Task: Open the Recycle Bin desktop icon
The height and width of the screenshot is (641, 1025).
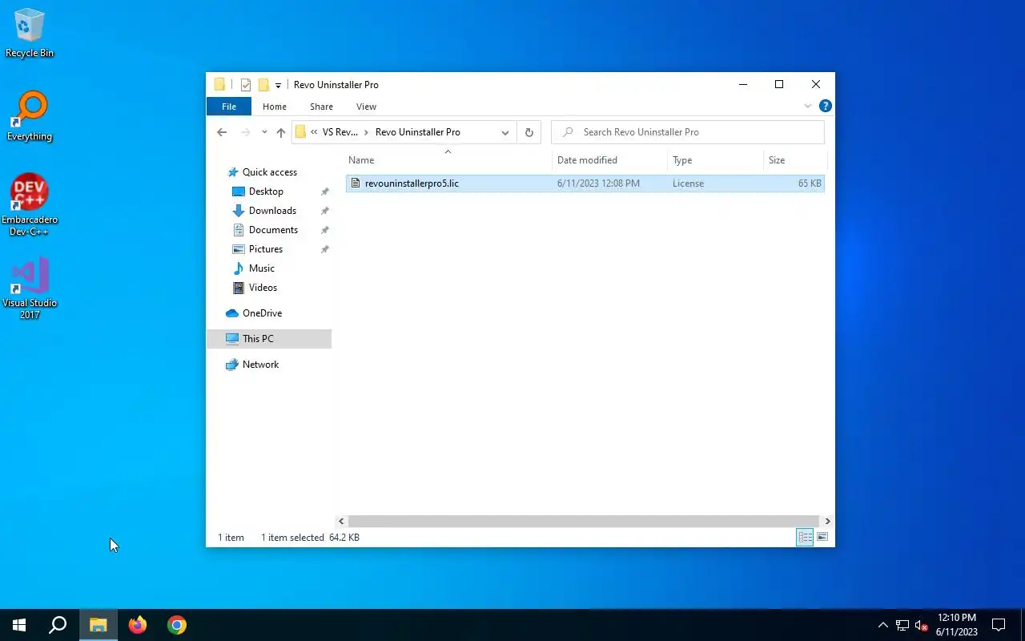Action: (30, 34)
